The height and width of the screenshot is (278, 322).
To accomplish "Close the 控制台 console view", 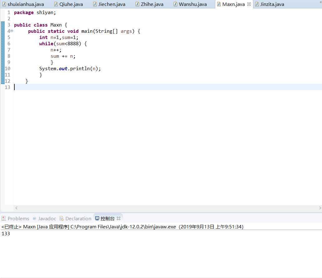I will point(119,218).
